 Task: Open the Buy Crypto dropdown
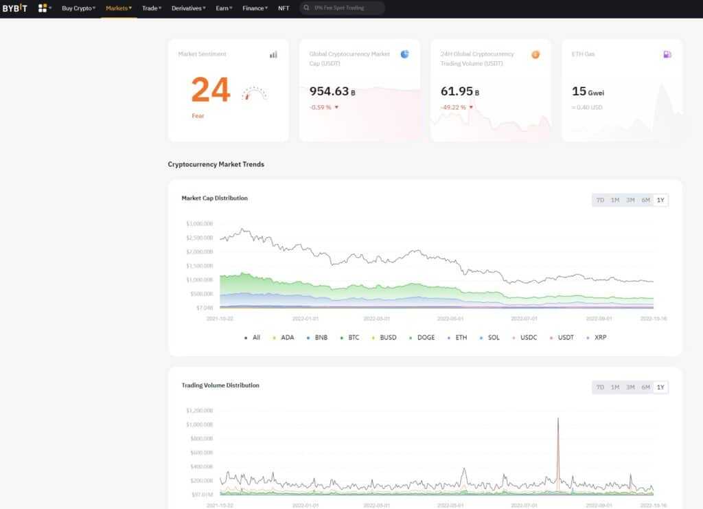[78, 8]
